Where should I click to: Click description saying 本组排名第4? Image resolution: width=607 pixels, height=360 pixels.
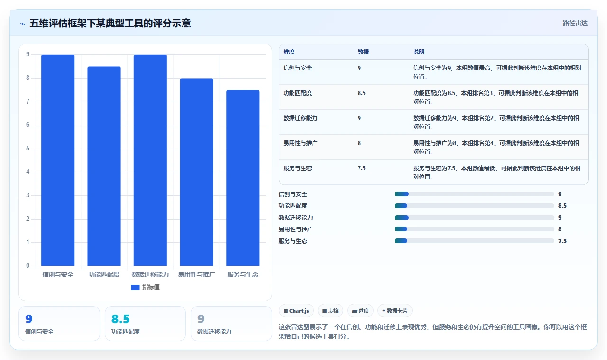(x=496, y=147)
